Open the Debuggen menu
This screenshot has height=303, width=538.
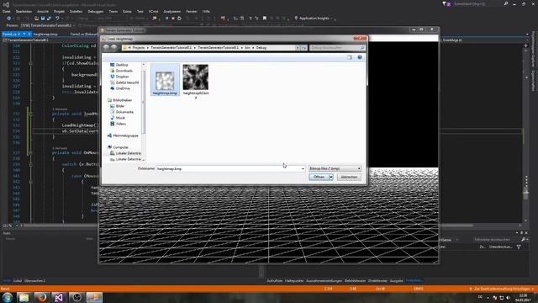(95, 11)
